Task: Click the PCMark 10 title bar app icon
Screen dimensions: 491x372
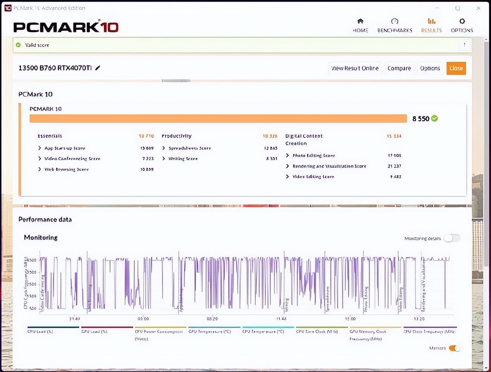Action: (7, 8)
